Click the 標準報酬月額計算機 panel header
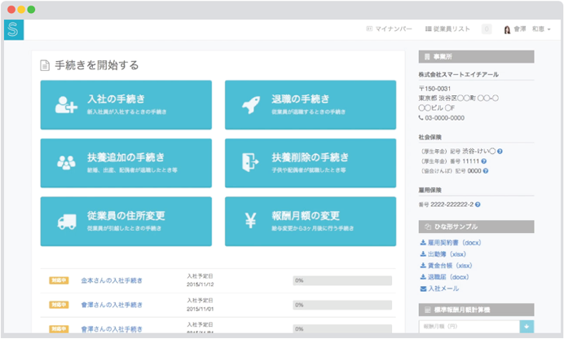564x339 pixels. pos(476,310)
